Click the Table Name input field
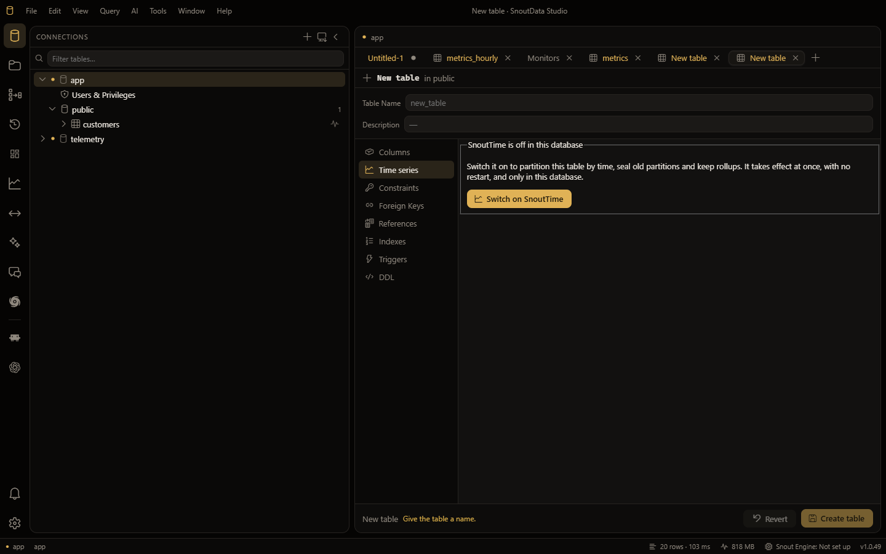The width and height of the screenshot is (886, 554). tap(639, 103)
